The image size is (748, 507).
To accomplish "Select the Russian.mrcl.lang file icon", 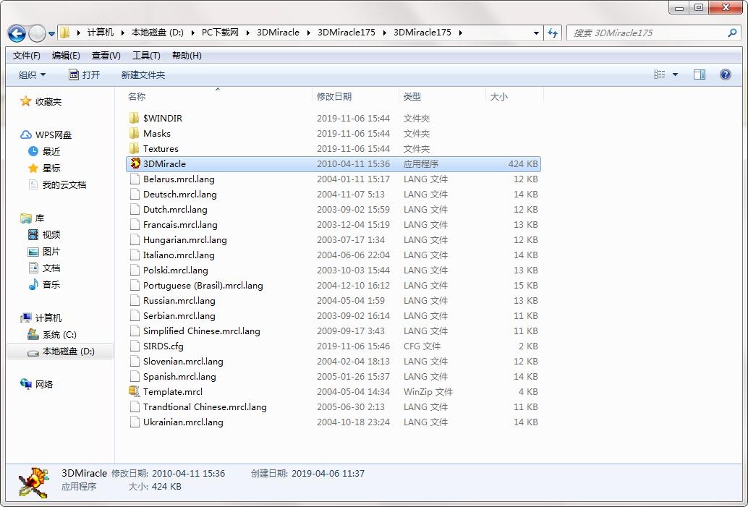I will pos(135,300).
